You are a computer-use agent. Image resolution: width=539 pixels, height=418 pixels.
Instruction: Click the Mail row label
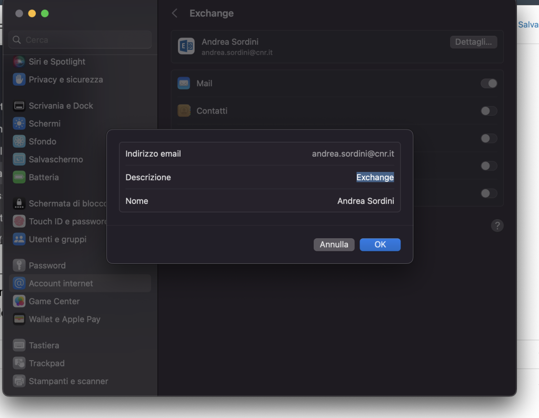pyautogui.click(x=204, y=83)
